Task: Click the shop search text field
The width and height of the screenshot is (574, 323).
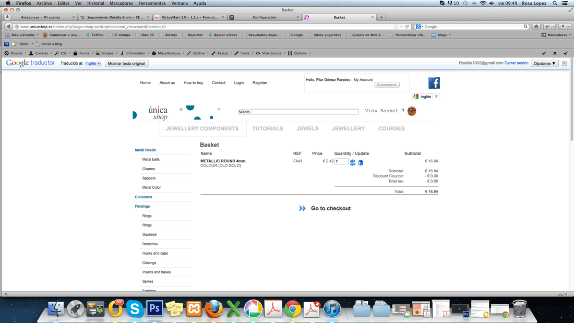Action: (305, 112)
